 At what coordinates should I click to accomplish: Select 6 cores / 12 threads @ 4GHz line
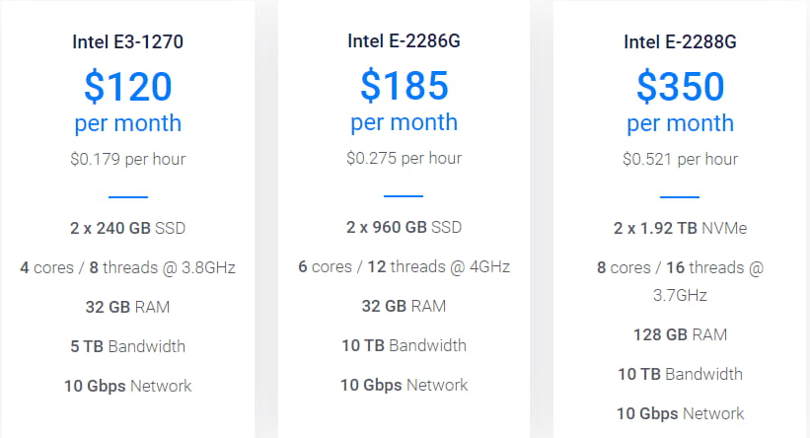tap(404, 267)
